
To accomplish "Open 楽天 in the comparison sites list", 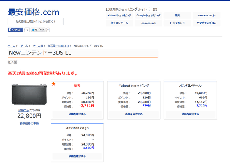I will tap(177, 16).
